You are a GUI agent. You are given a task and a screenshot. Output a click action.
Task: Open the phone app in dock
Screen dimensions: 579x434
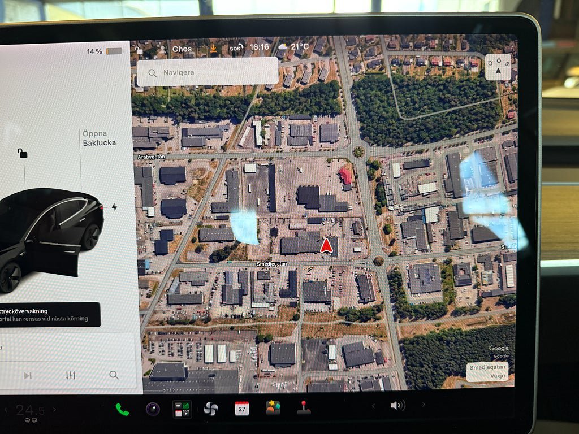122,409
